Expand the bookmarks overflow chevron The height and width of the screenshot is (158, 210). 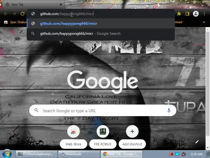point(204,22)
